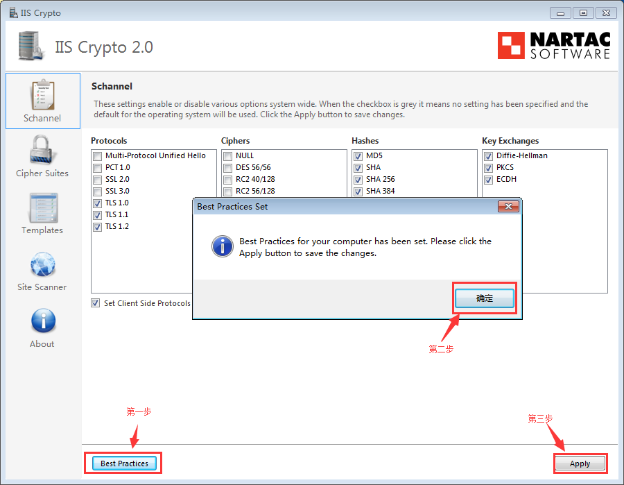Open the About info icon
Image resolution: width=624 pixels, height=485 pixels.
pyautogui.click(x=43, y=321)
